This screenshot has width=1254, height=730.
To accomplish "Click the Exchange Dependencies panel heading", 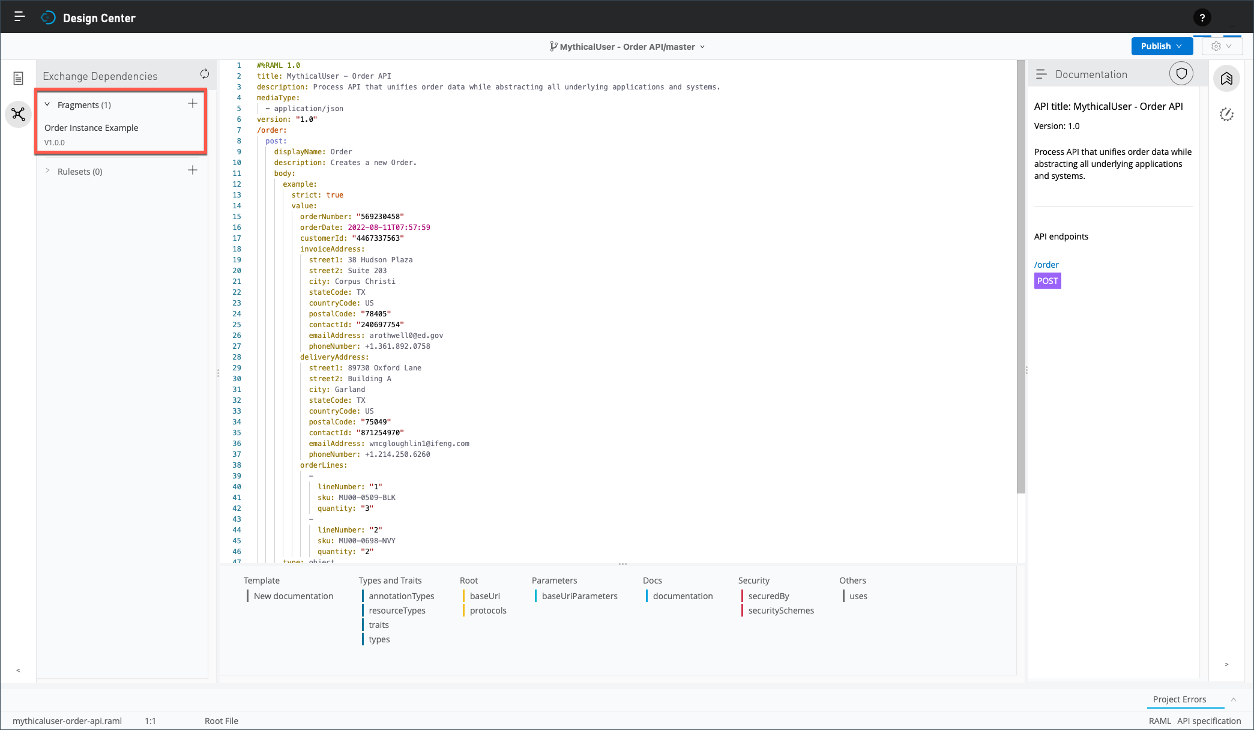I will (x=100, y=76).
